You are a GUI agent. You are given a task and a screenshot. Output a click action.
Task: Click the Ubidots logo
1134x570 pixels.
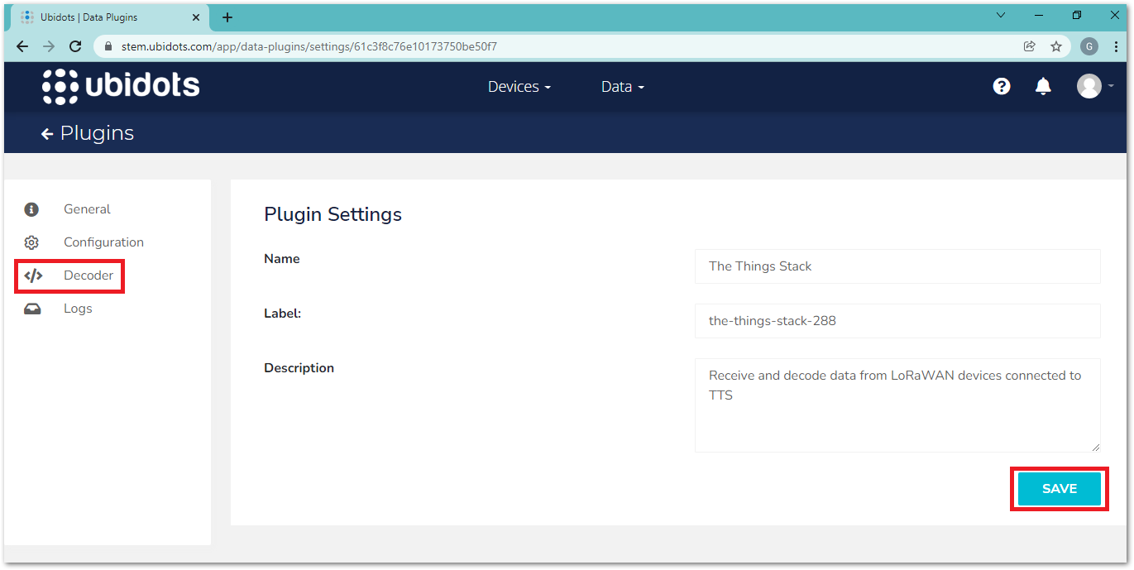pos(121,87)
